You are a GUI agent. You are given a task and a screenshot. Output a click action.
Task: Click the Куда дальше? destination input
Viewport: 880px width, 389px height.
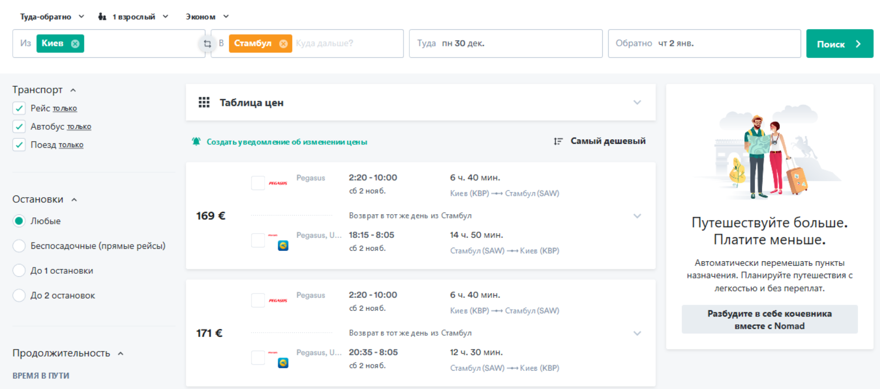pos(344,44)
